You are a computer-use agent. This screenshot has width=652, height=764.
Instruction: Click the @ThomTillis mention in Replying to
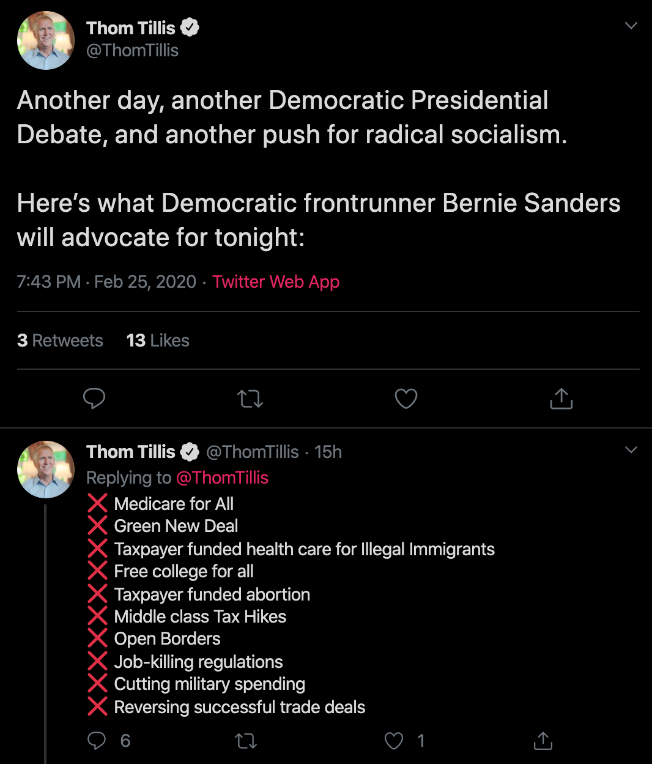pyautogui.click(x=222, y=478)
